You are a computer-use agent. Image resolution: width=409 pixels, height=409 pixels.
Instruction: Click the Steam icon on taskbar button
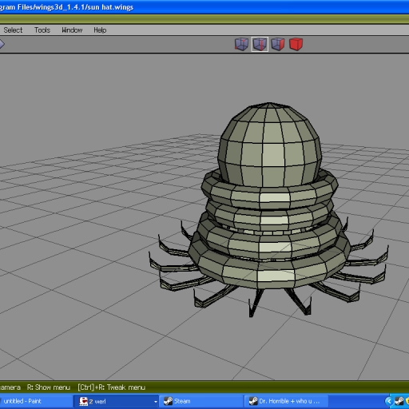[x=168, y=401]
